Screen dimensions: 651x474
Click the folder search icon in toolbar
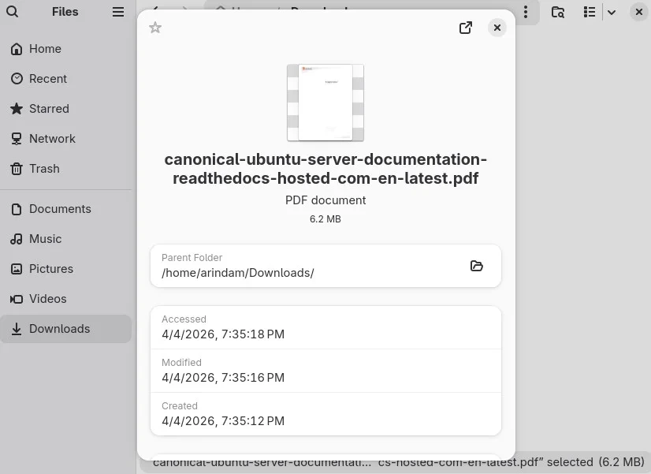(x=558, y=12)
